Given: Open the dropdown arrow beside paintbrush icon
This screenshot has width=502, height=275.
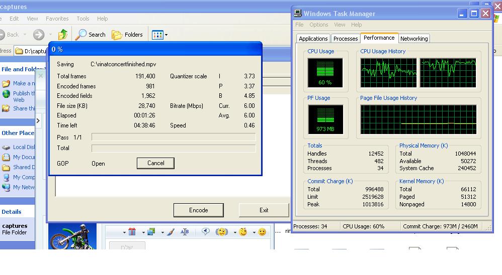Looking at the screenshot, I should (162, 232).
